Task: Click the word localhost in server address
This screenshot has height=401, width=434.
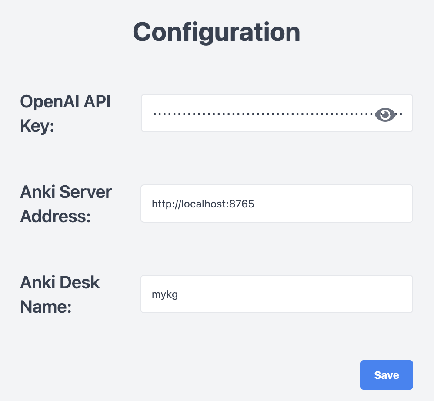Action: coord(204,204)
